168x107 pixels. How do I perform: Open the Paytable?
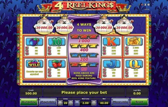(48, 102)
